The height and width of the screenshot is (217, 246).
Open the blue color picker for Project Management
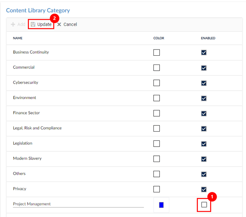point(161,205)
